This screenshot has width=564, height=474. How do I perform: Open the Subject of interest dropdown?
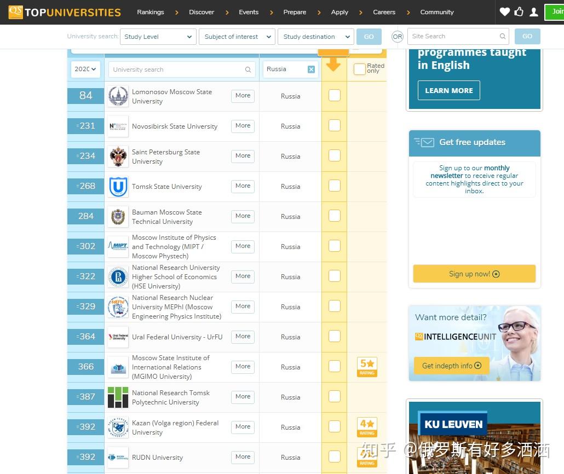click(237, 37)
